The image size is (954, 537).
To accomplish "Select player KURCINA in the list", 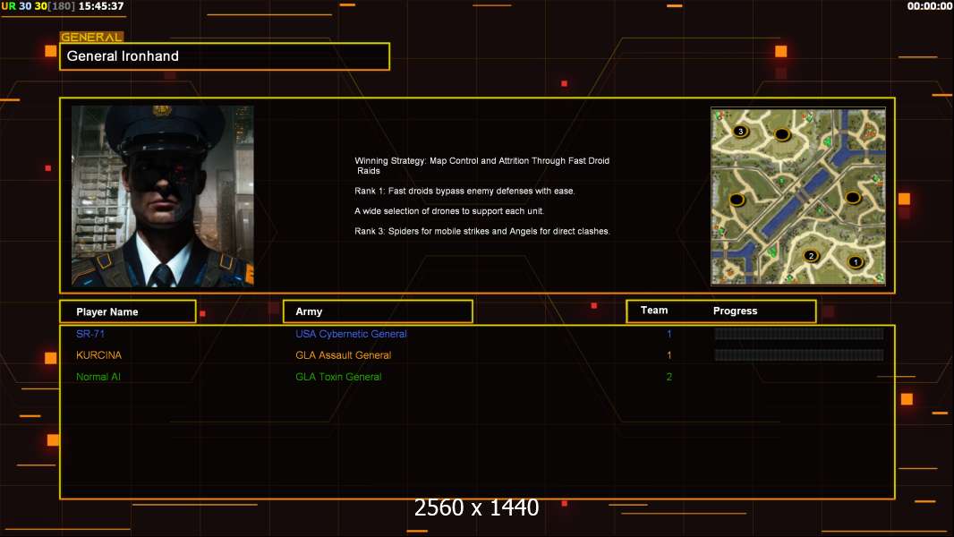I will (x=98, y=355).
